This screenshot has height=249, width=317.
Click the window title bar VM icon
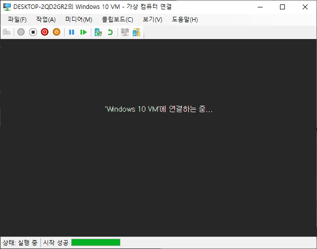point(7,7)
